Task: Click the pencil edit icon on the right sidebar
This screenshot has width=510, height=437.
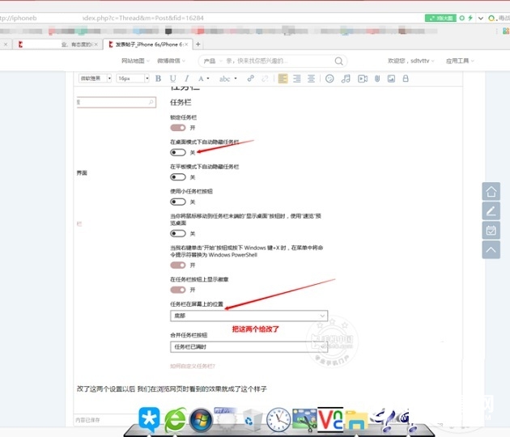Action: click(491, 210)
